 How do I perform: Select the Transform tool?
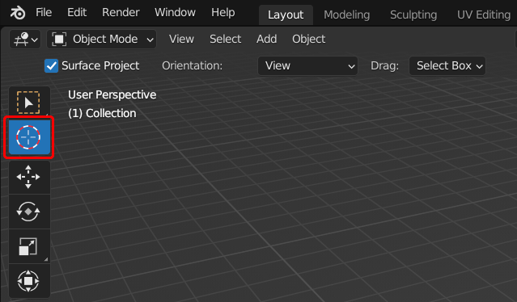pos(29,281)
